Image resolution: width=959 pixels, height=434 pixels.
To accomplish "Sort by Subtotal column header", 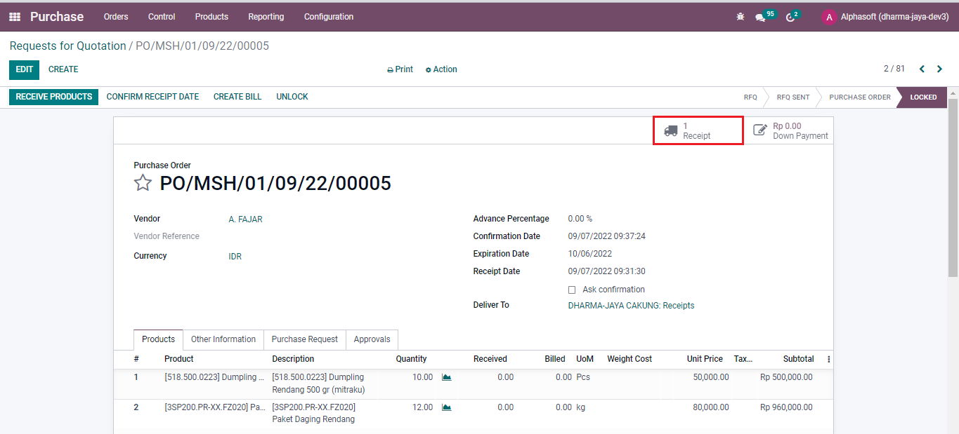I will (x=798, y=359).
